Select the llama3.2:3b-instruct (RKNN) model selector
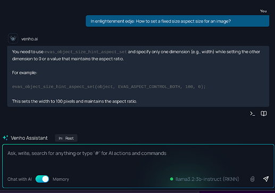This screenshot has width=275, height=193. (204, 179)
